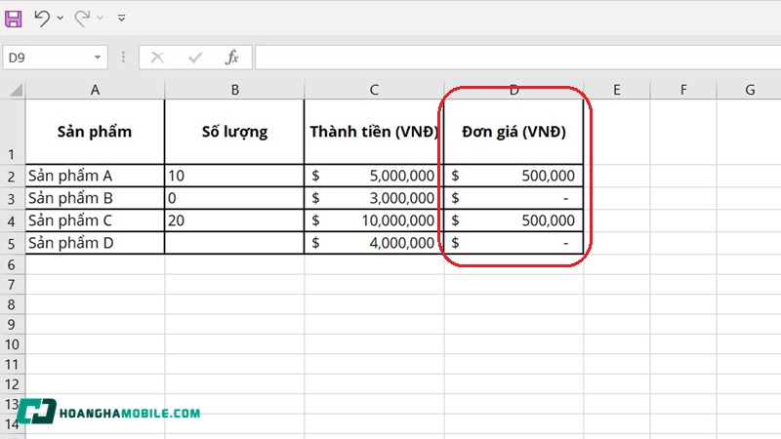Click empty quantity cell for Sản phẩm D
781x439 pixels.
(234, 243)
